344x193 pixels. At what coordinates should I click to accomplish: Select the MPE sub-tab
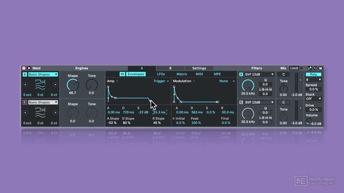pyautogui.click(x=217, y=74)
